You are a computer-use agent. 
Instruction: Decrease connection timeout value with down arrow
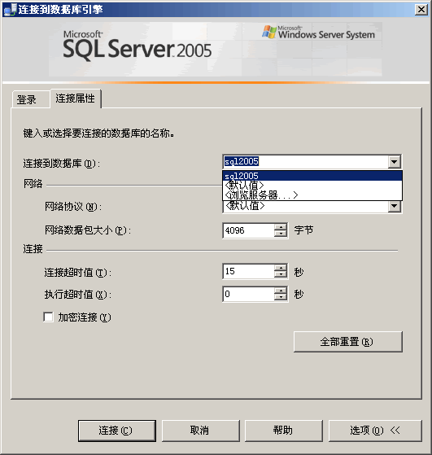(280, 274)
